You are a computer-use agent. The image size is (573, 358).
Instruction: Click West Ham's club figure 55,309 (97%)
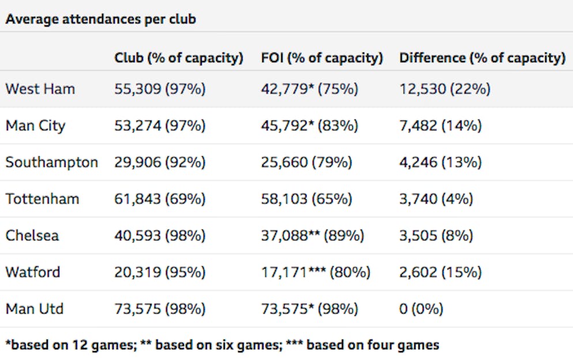pos(160,89)
